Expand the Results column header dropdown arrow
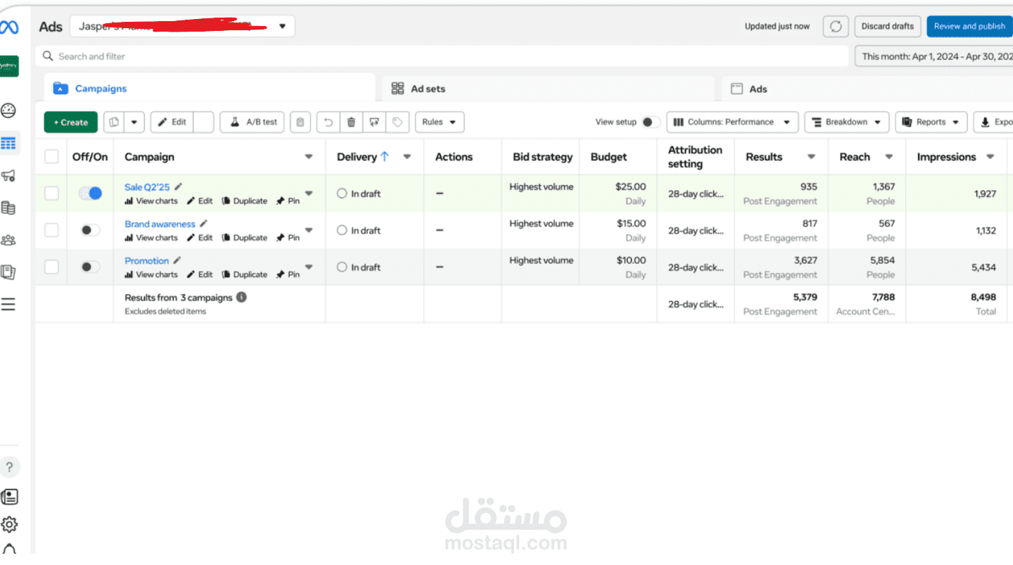 pyautogui.click(x=811, y=157)
